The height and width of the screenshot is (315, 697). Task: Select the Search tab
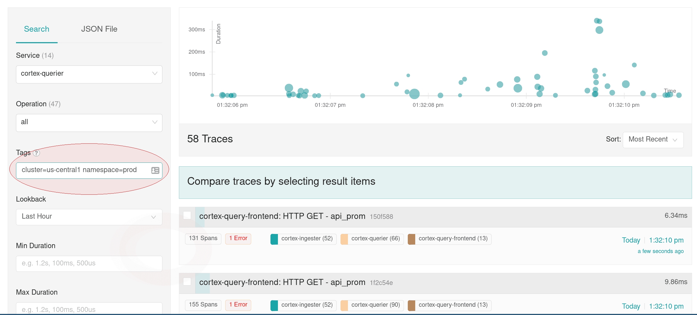pyautogui.click(x=37, y=29)
